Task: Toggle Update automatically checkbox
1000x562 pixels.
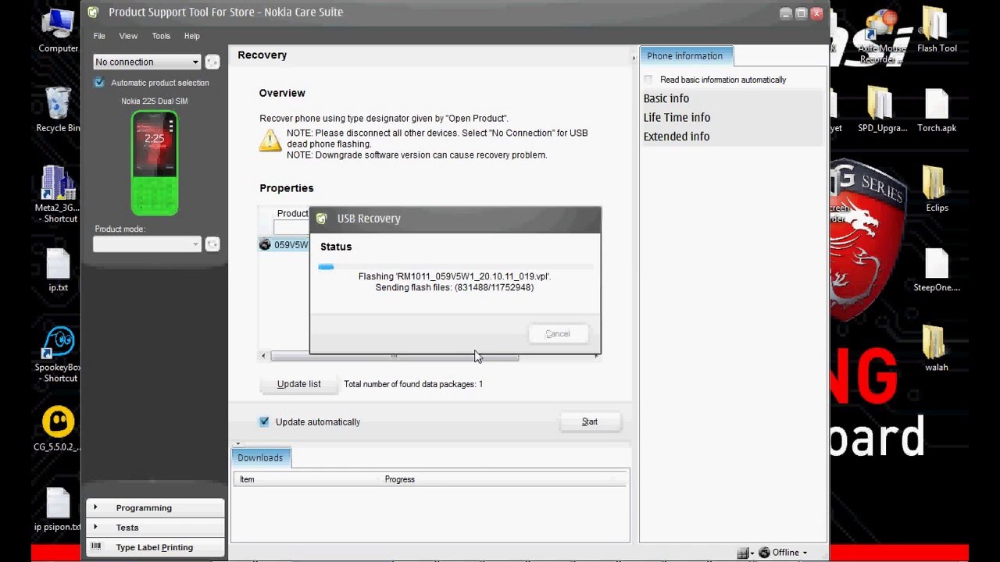Action: [x=264, y=421]
